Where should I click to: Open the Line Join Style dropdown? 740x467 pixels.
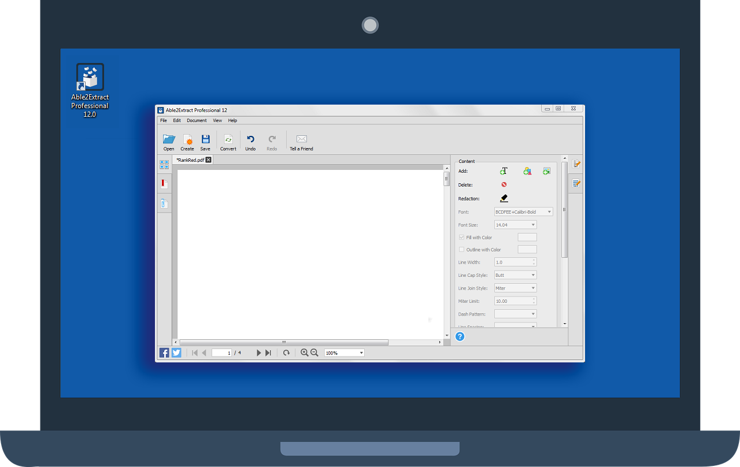coord(515,288)
